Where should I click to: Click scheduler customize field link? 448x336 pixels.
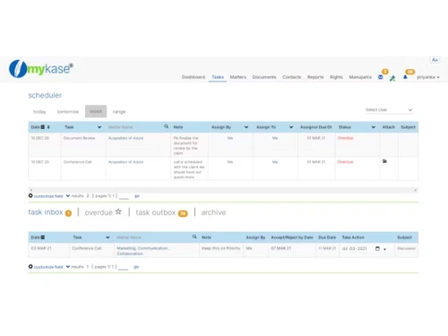point(48,196)
